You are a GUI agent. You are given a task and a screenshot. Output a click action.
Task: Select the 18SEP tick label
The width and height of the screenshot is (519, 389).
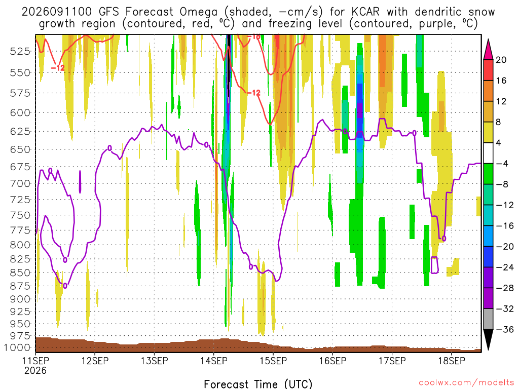tap(452, 361)
